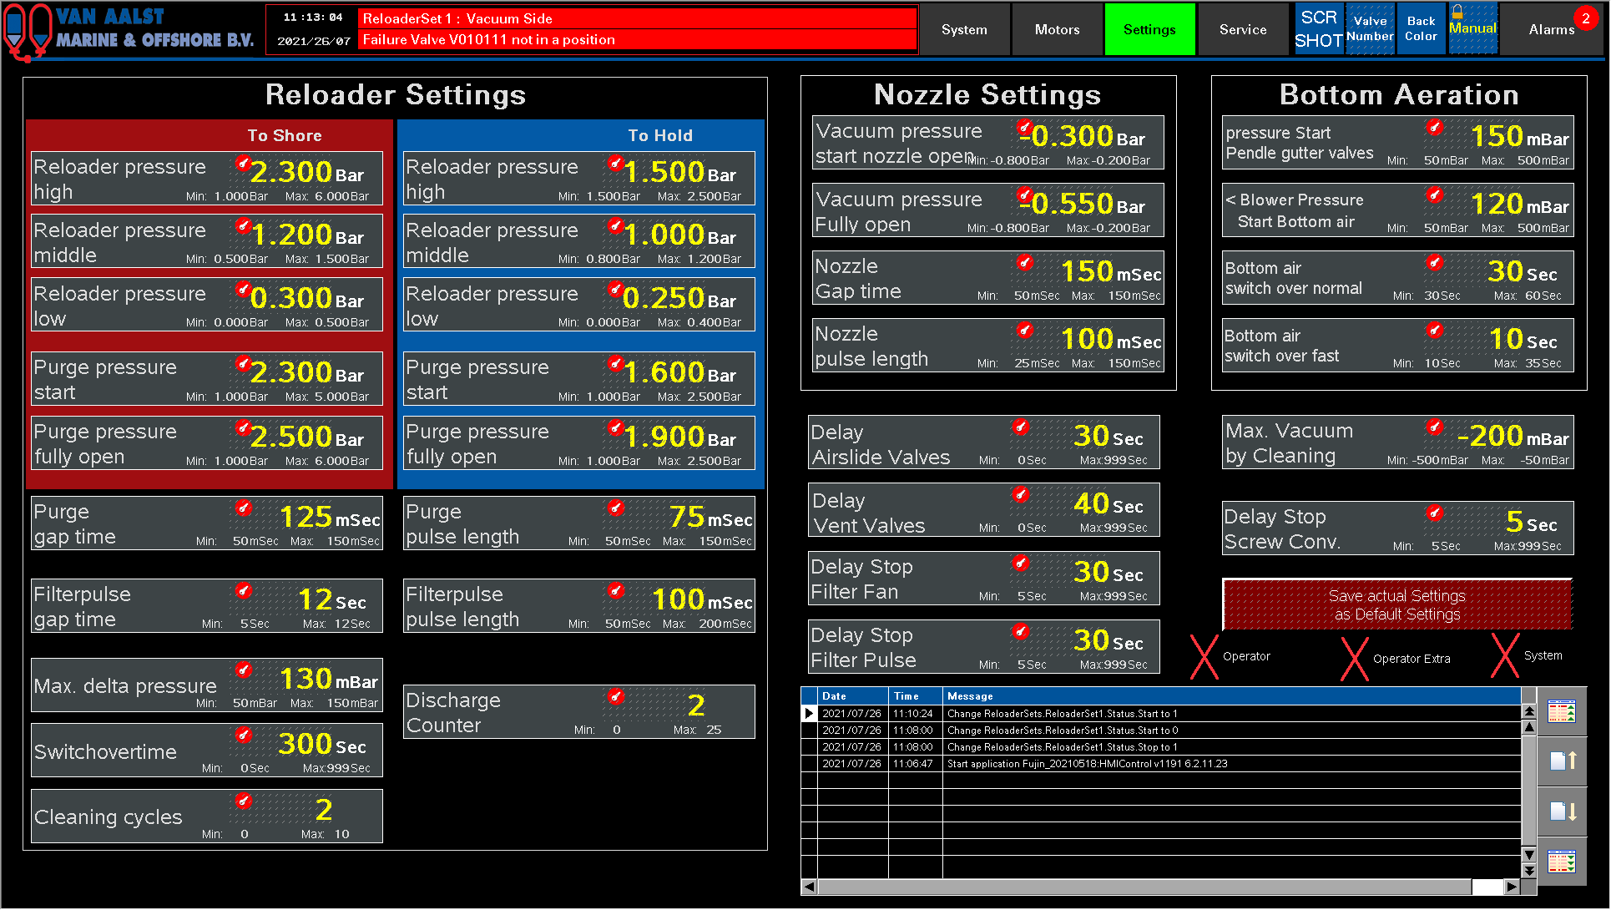Open the Motors tab
This screenshot has width=1611, height=910.
tap(1057, 29)
